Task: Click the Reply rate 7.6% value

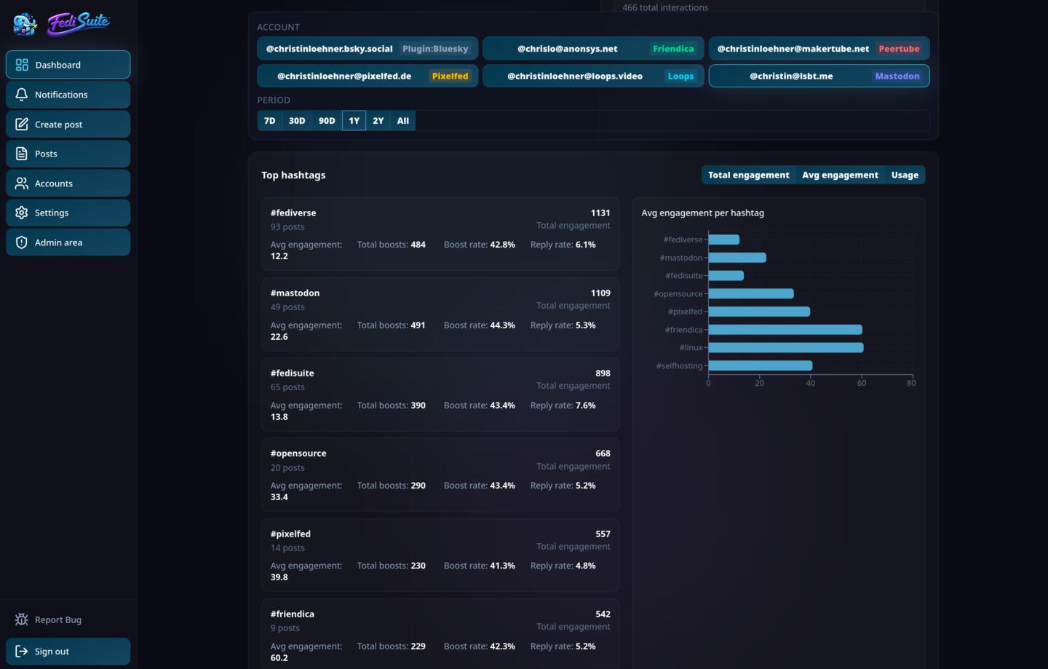Action: pos(586,405)
